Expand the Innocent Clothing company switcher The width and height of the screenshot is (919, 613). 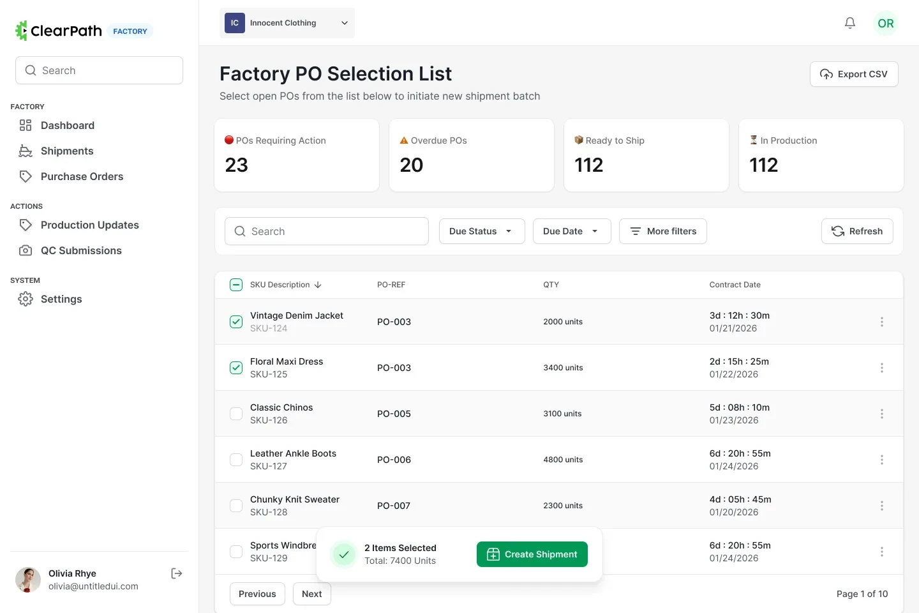coord(287,23)
